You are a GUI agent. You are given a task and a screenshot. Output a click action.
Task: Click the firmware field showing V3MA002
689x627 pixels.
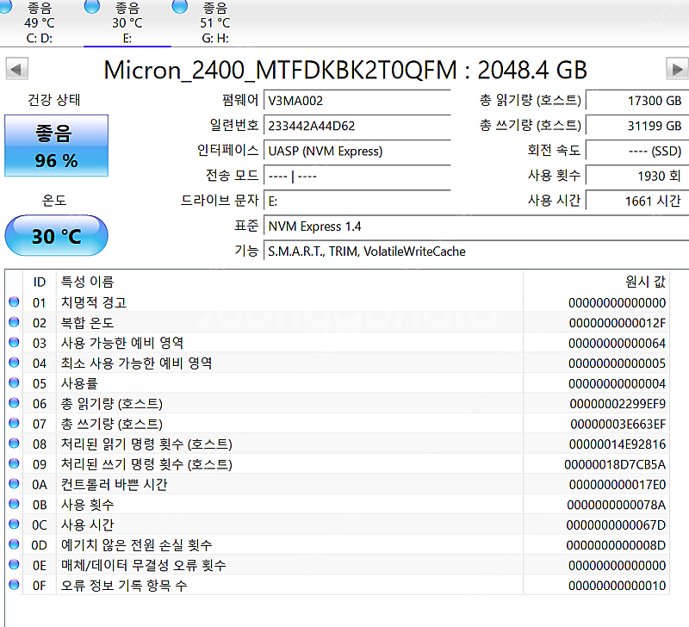point(357,101)
